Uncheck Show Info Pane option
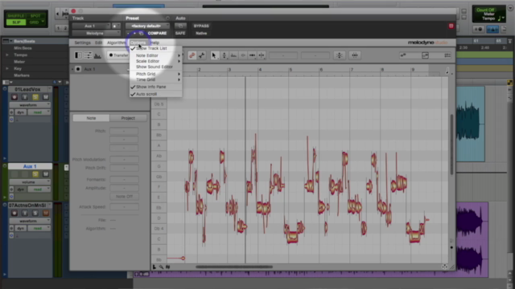This screenshot has width=515, height=289. [155, 87]
